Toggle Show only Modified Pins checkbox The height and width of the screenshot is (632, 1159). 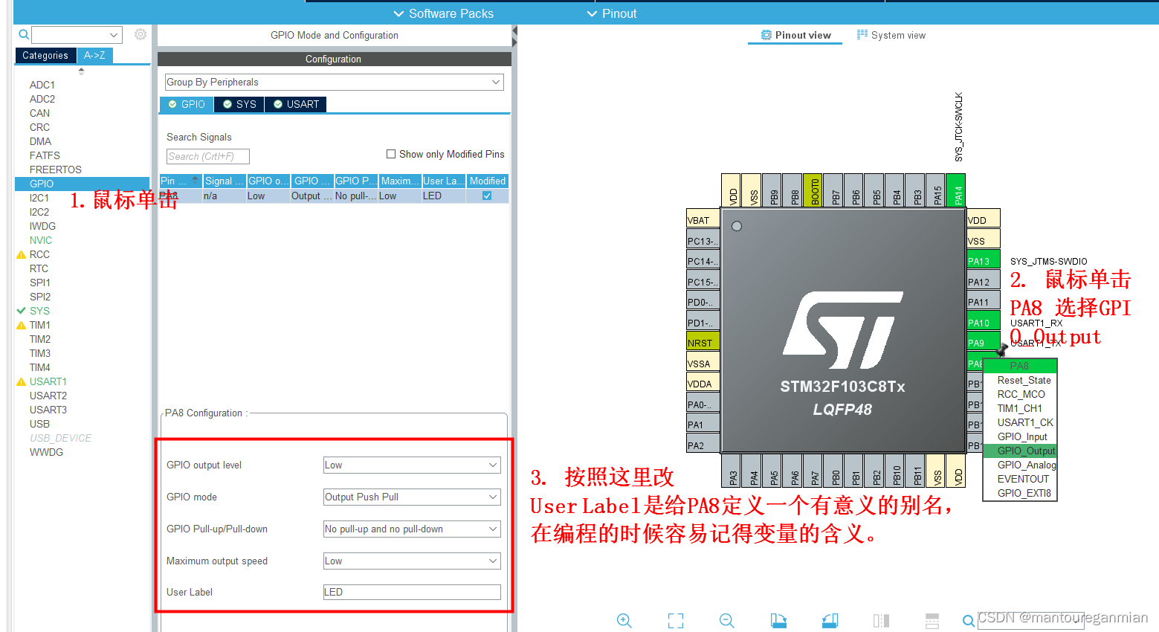[x=391, y=154]
